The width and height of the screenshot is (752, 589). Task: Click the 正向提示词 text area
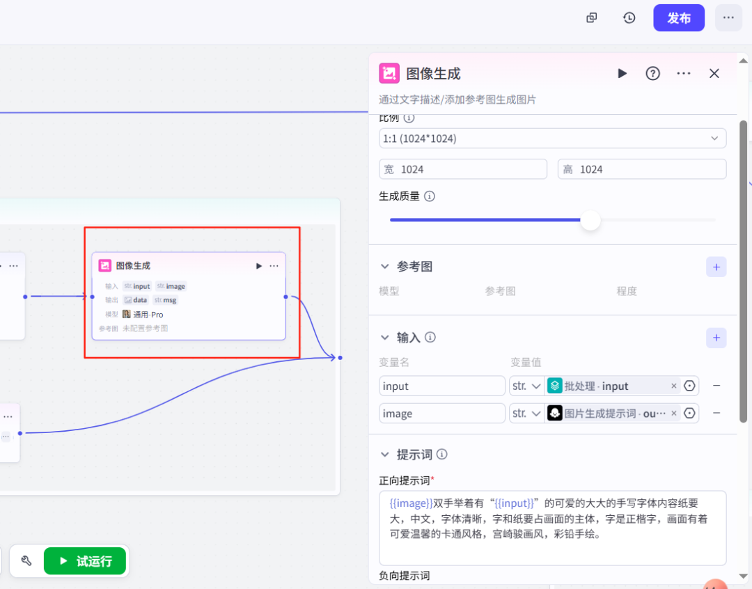pos(552,528)
